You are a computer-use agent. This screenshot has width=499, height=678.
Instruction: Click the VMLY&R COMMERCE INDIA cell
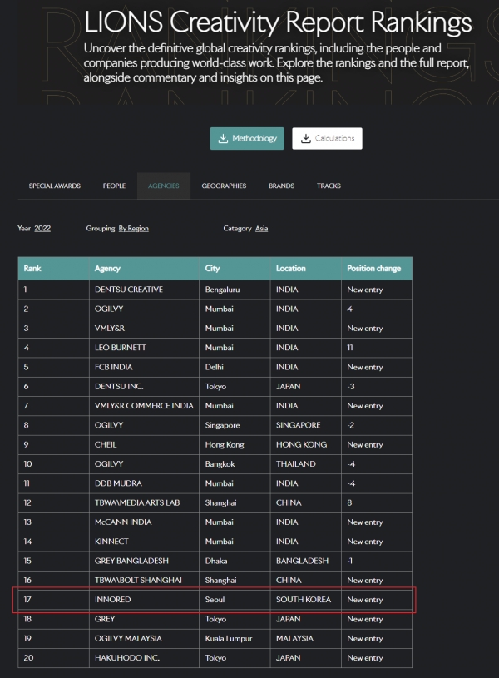(x=144, y=406)
